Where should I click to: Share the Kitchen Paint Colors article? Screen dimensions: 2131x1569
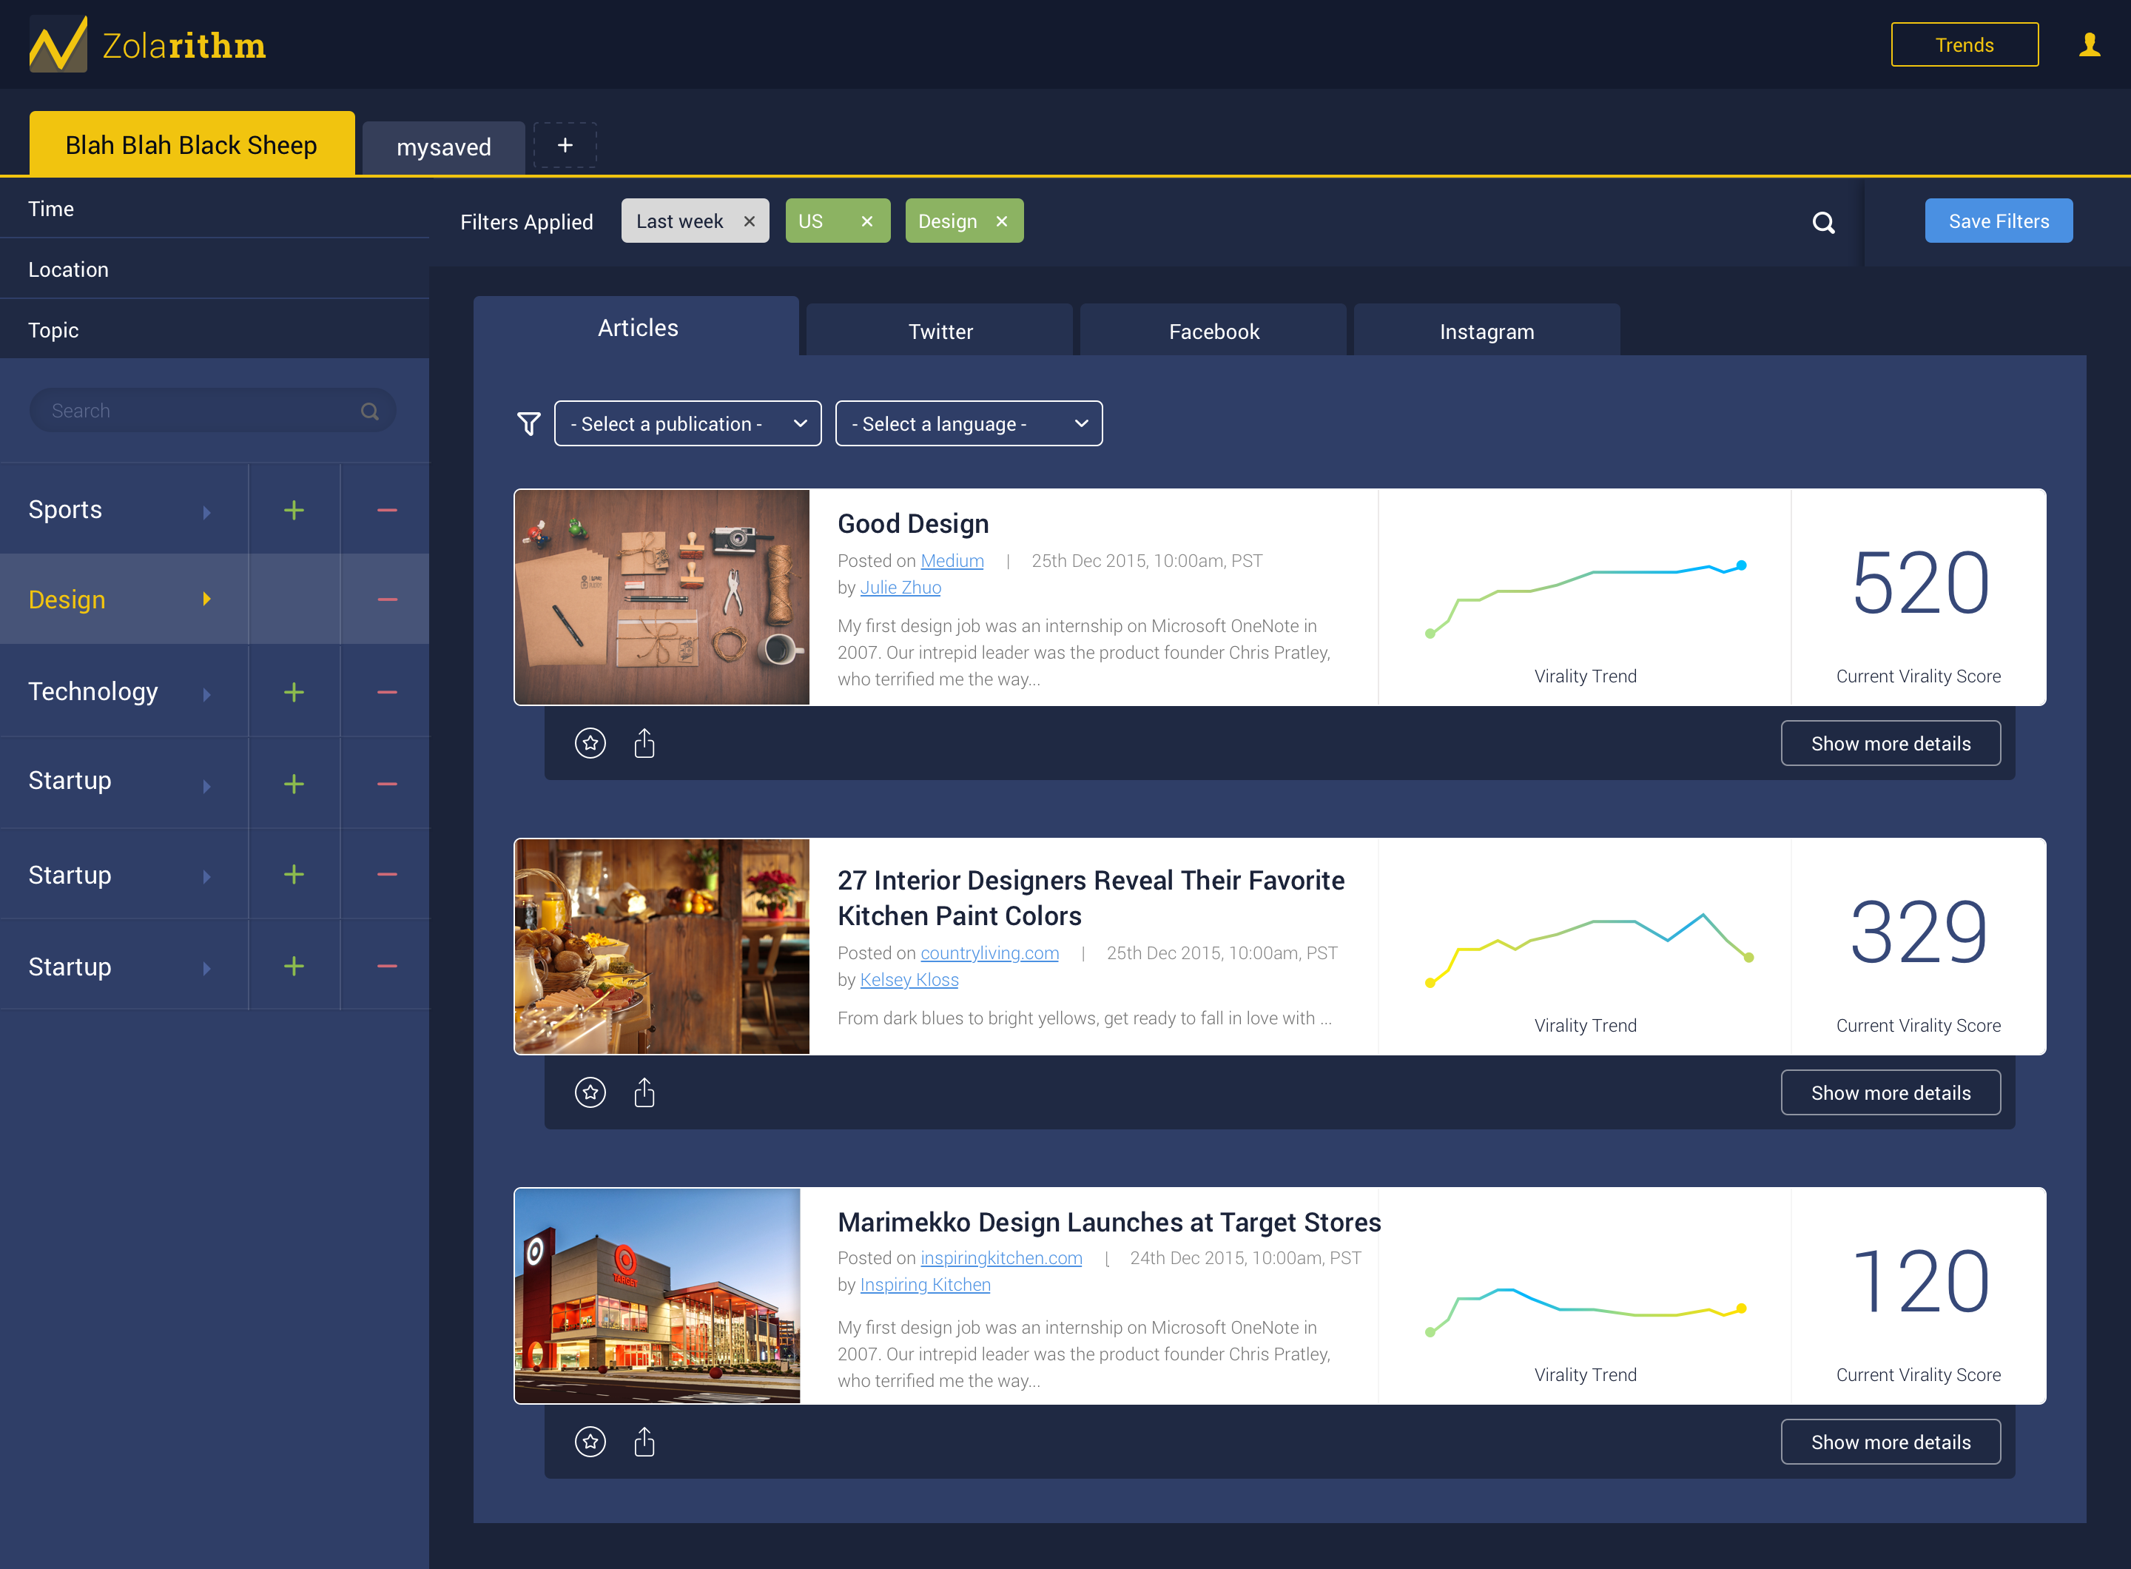[x=644, y=1092]
